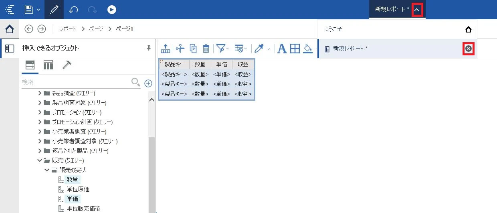The height and width of the screenshot is (213, 497).
Task: Toggle the insertable objects side panel icon
Action: pyautogui.click(x=10, y=49)
